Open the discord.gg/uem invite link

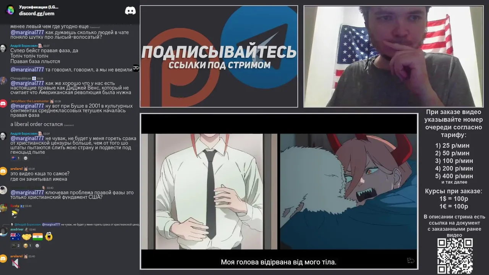(x=37, y=13)
